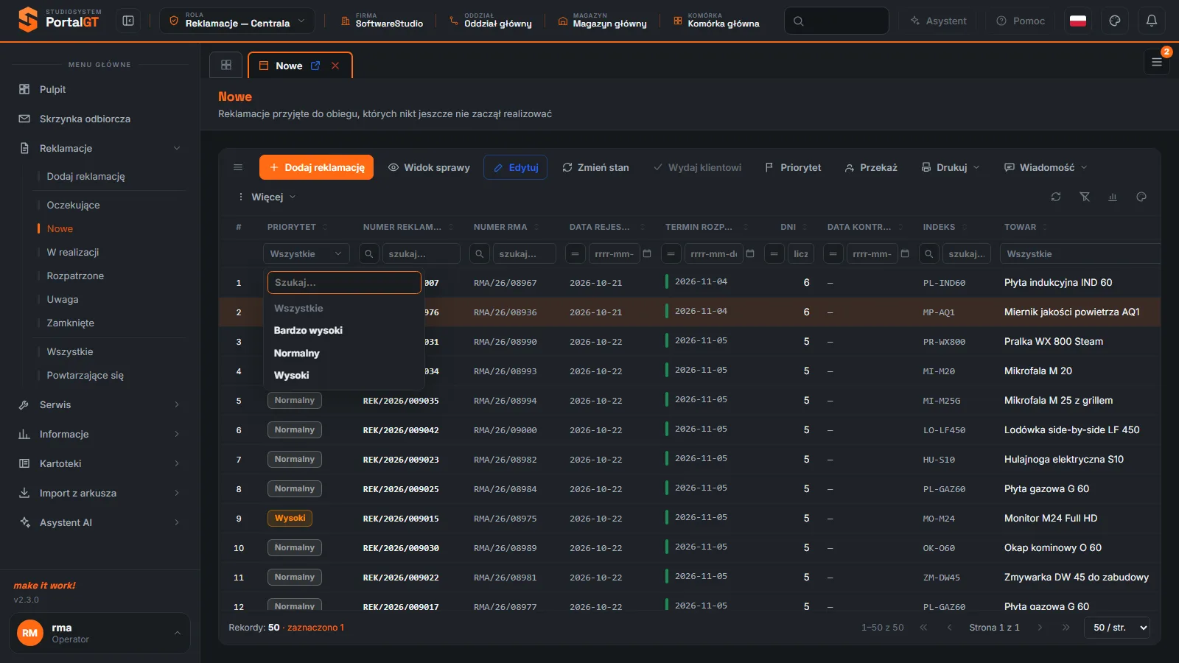The width and height of the screenshot is (1179, 663).
Task: Open rma Operator user menu
Action: (99, 633)
